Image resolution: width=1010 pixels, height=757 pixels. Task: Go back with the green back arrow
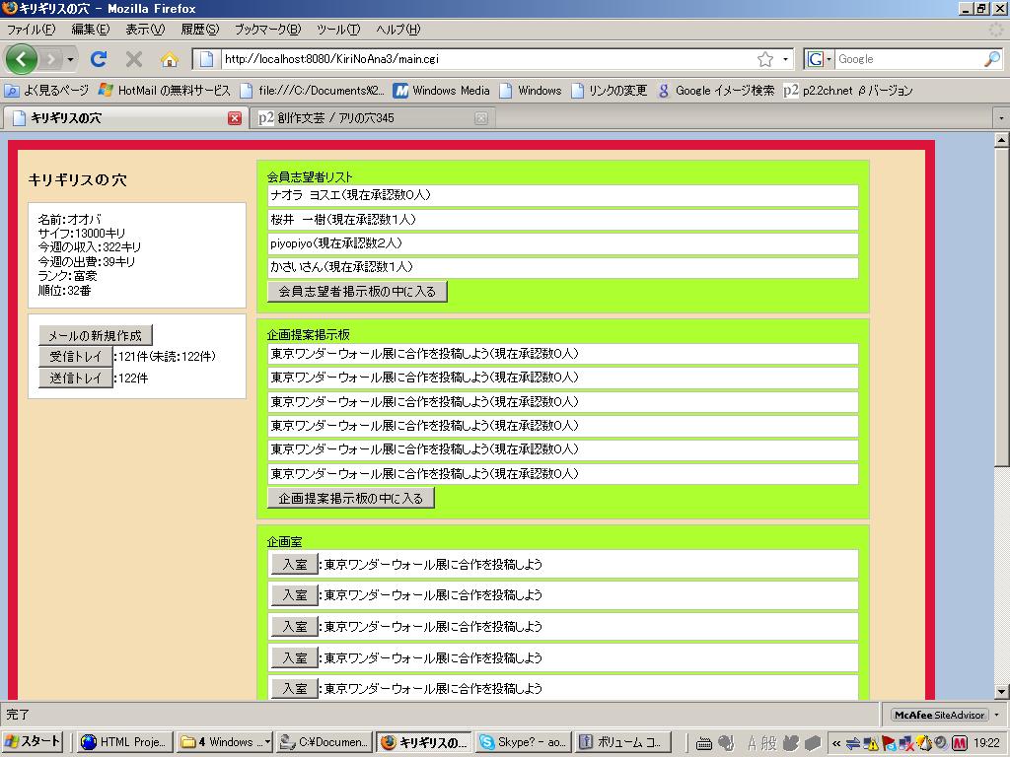click(22, 59)
